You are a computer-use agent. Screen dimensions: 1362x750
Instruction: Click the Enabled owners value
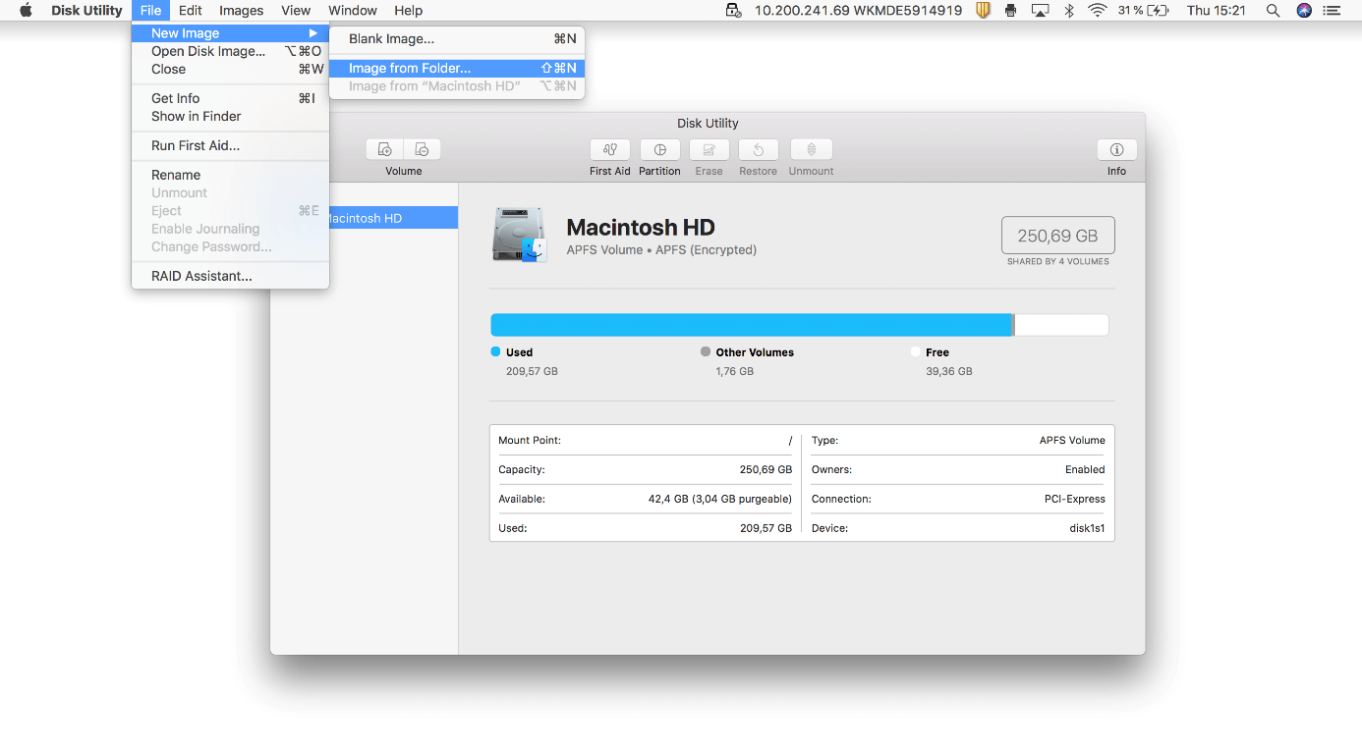click(x=1085, y=469)
